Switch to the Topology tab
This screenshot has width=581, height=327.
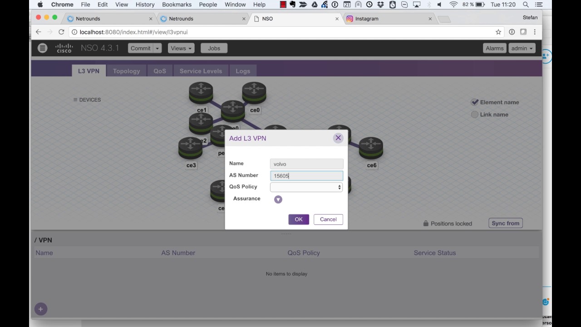click(126, 71)
